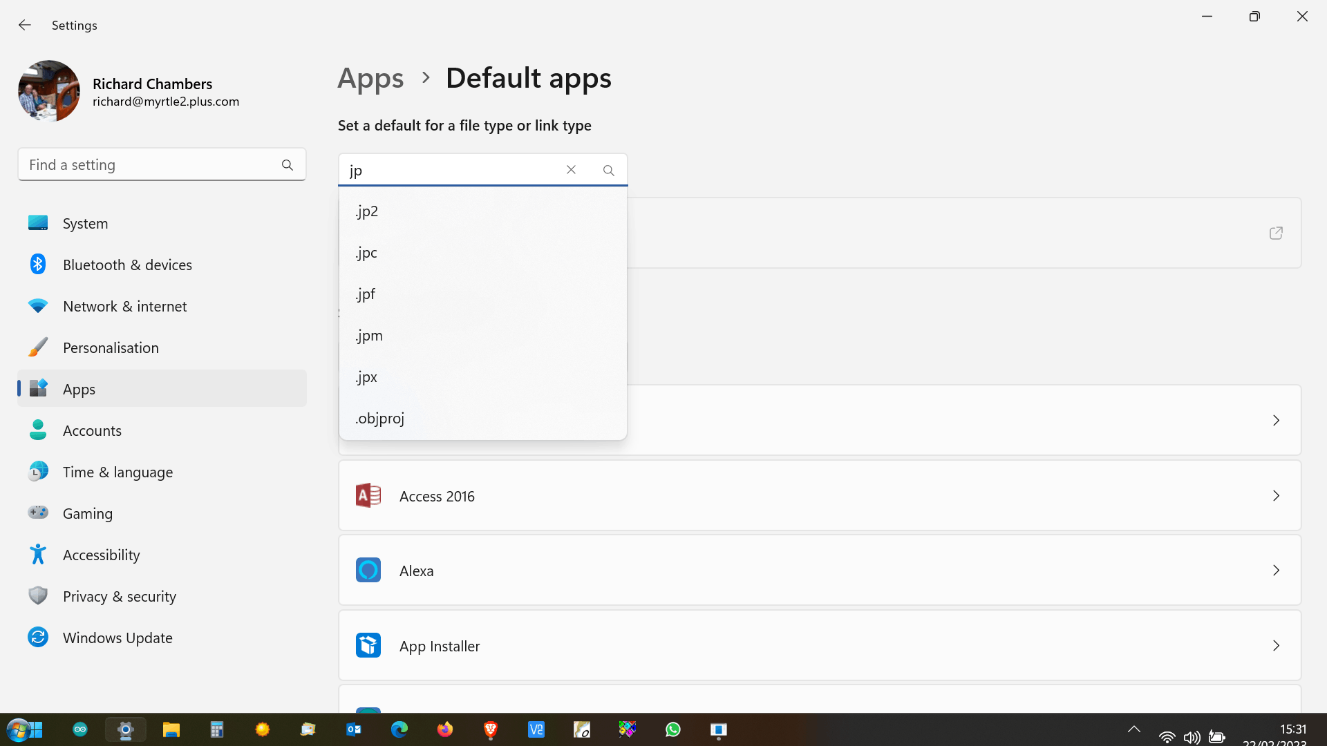The height and width of the screenshot is (746, 1327).
Task: Click the Find a setting search box
Action: pyautogui.click(x=162, y=164)
